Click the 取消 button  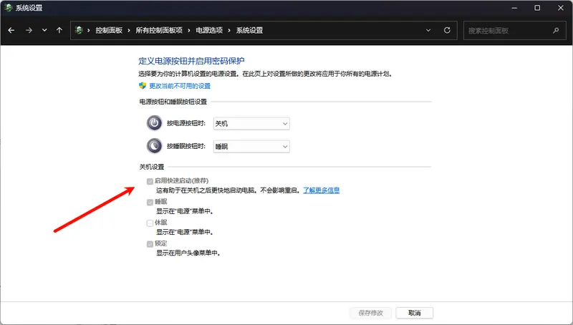click(x=415, y=313)
